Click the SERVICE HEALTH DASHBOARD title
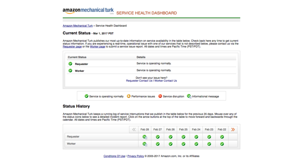Viewport: 303px width, 167px height. [x=147, y=13]
